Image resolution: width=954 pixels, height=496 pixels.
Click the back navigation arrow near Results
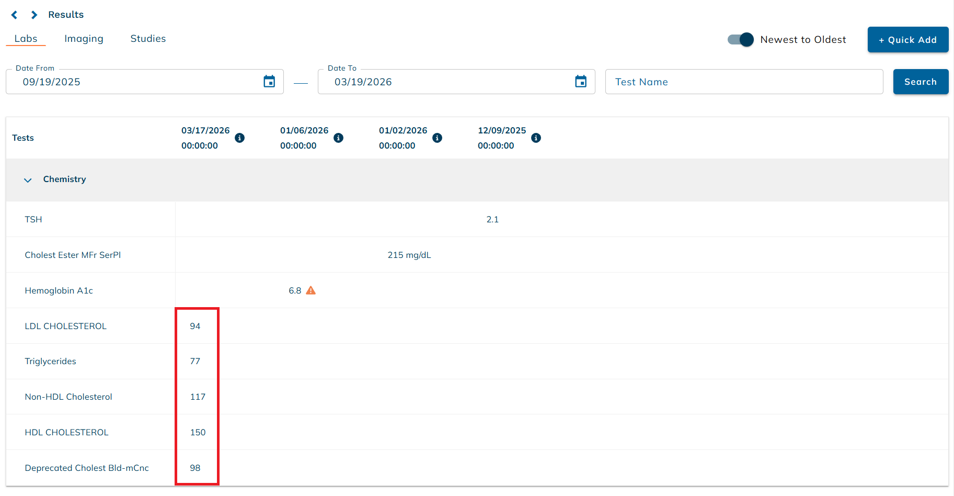(14, 15)
